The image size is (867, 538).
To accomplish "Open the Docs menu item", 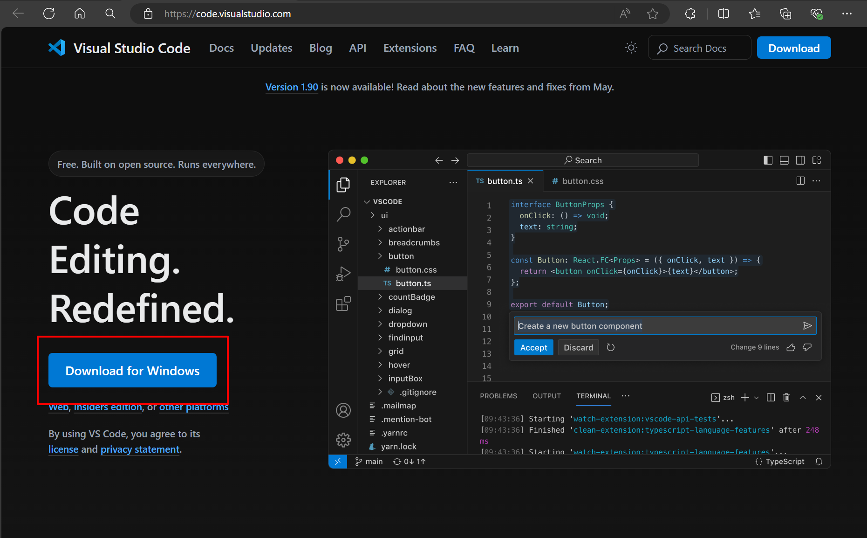I will click(221, 48).
